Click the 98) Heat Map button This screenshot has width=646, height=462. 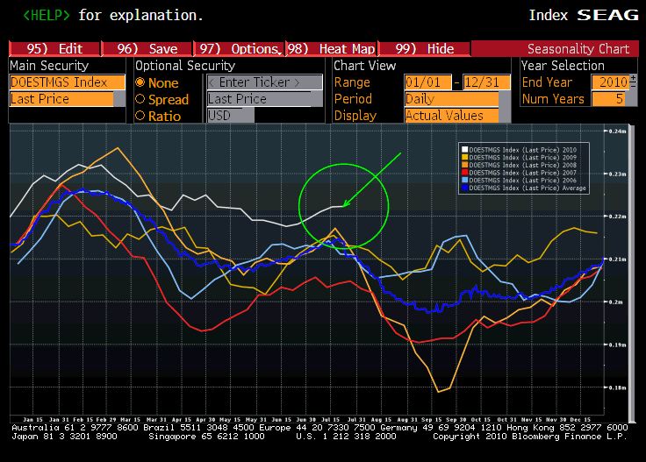point(330,49)
